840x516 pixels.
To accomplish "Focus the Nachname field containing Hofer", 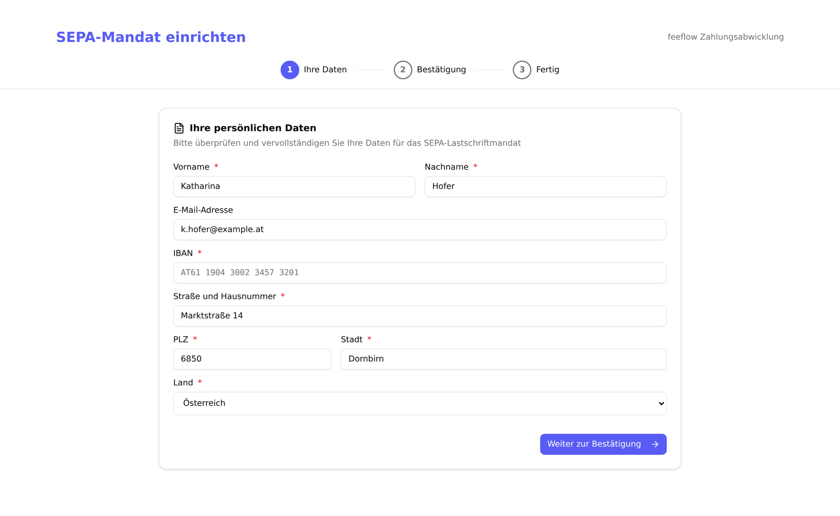I will pyautogui.click(x=545, y=187).
